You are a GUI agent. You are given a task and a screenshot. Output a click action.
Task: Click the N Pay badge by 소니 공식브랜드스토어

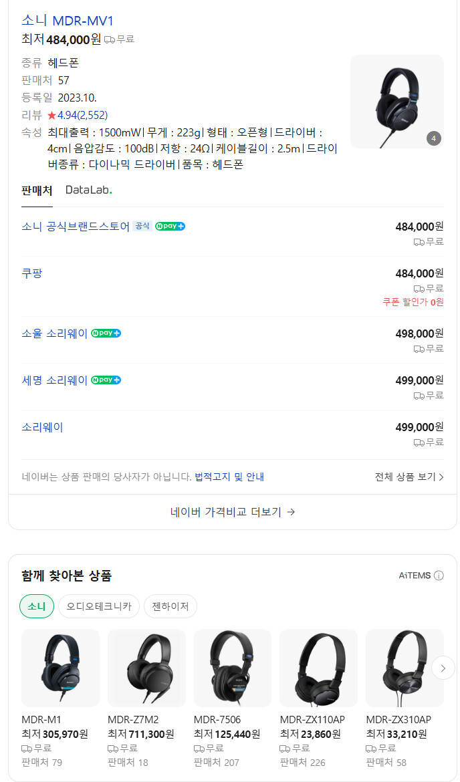point(170,226)
